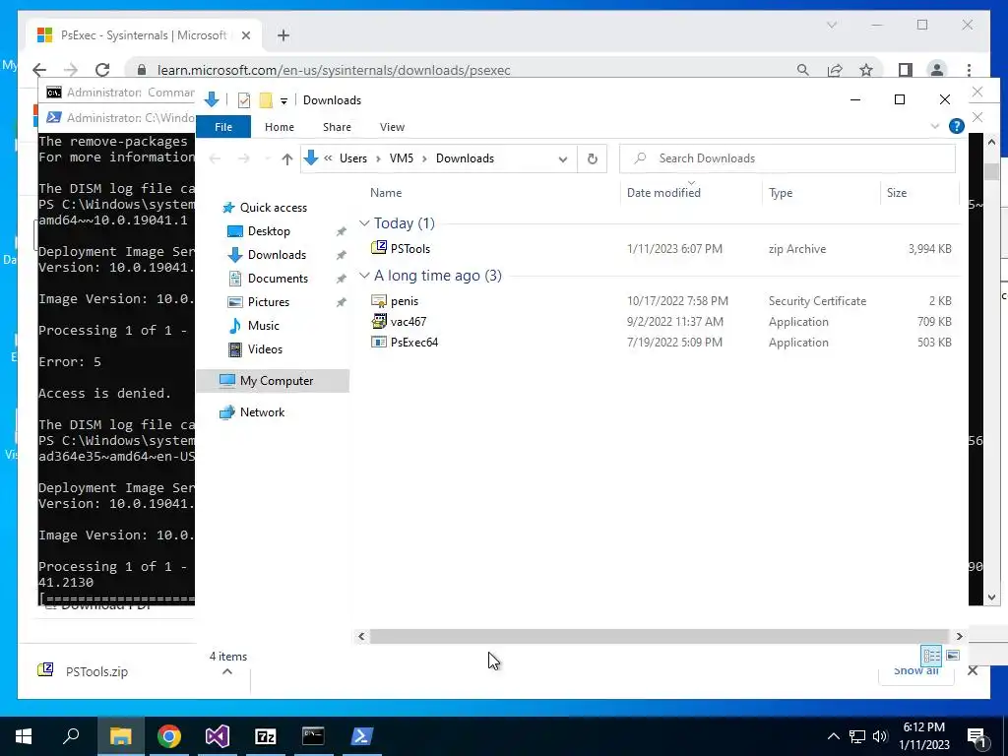Select the PsExec64 application file icon

(x=379, y=342)
